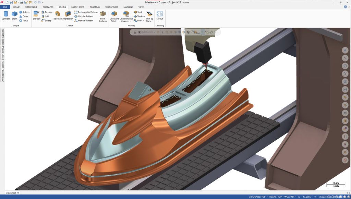Open the Draft options dropdown
Image resolution: width=351 pixels, height=199 pixels.
144,21
